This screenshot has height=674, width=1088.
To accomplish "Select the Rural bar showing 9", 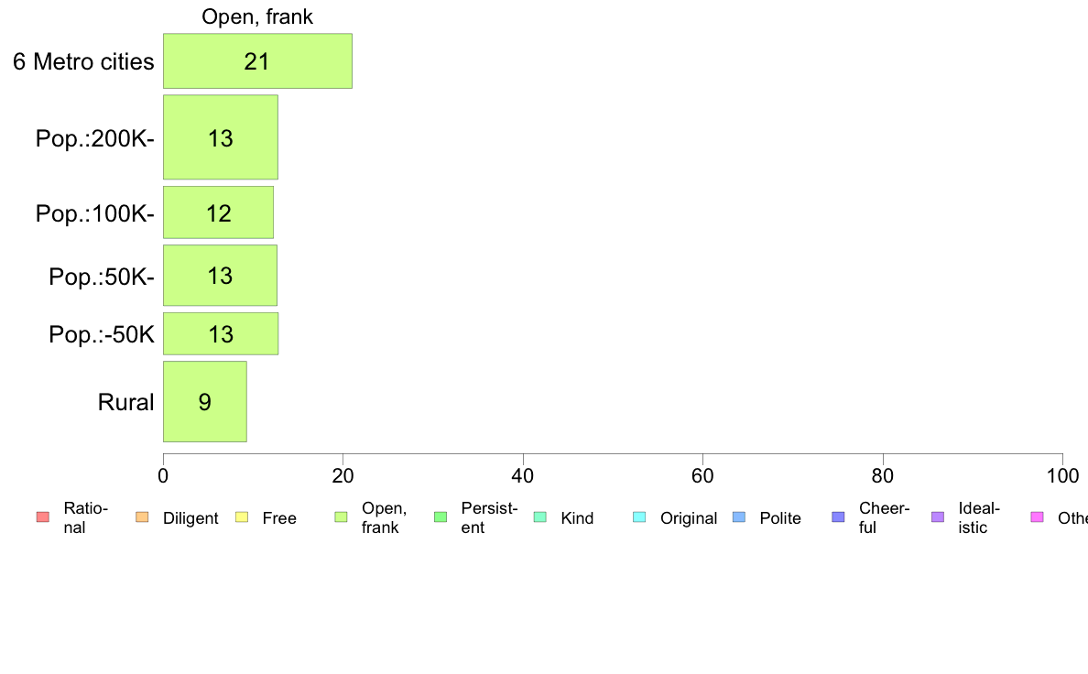I will click(x=205, y=401).
